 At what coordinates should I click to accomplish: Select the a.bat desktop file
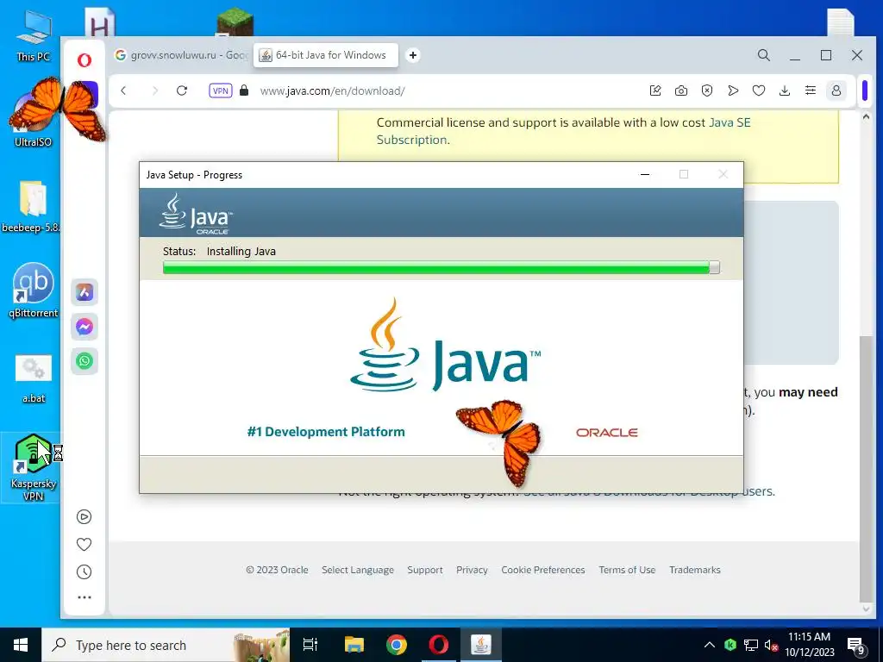[34, 379]
